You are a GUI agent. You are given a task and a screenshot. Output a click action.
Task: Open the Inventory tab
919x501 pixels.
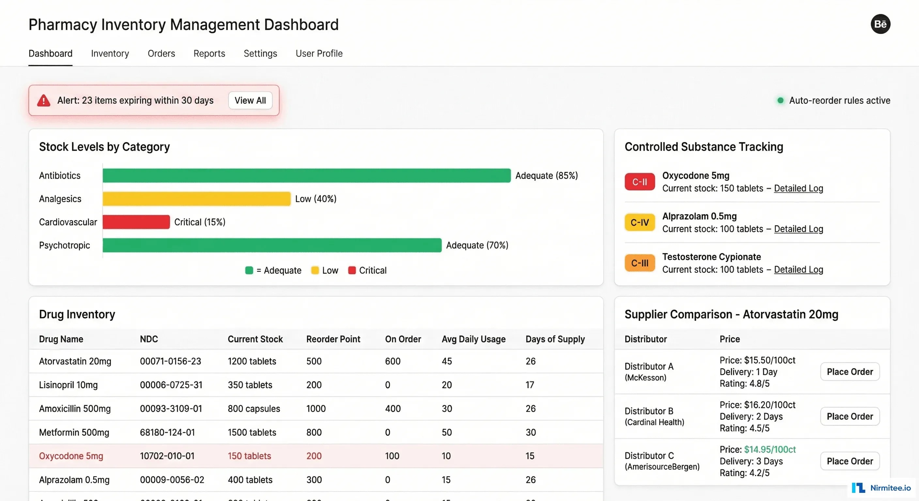click(110, 53)
